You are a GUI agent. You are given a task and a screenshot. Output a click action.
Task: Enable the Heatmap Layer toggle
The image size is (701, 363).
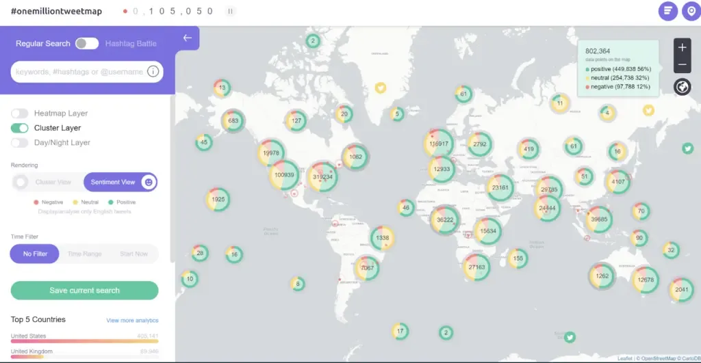click(20, 113)
